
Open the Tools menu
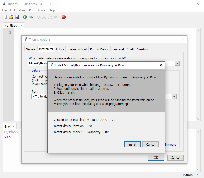[41, 10]
